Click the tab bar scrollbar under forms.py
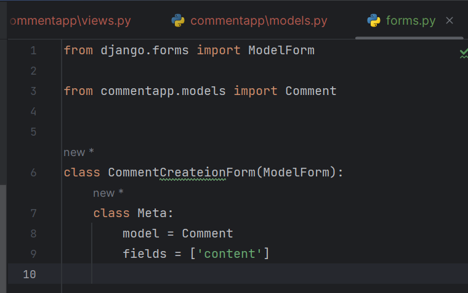 coord(409,38)
